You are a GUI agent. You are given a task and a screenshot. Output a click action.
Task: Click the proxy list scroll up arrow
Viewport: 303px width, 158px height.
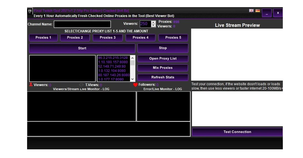pos(132,58)
